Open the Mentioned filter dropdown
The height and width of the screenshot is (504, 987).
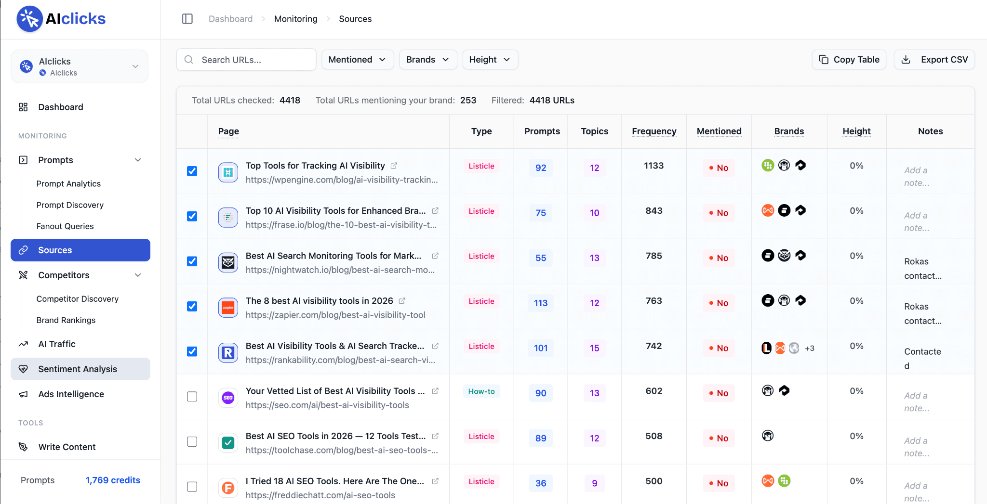(x=358, y=60)
